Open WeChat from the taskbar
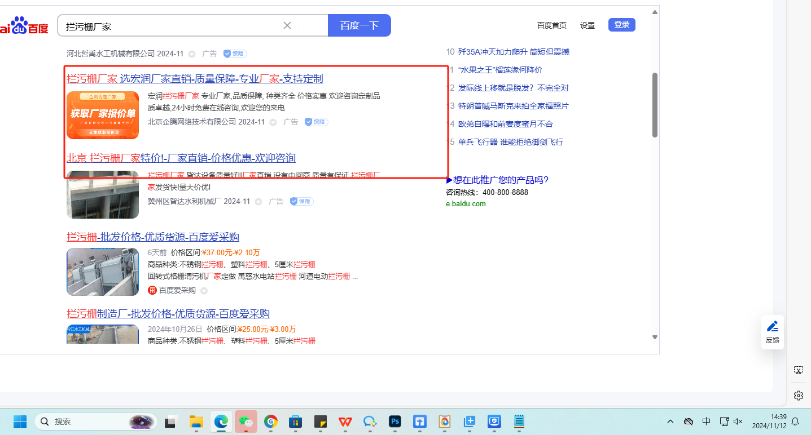The height and width of the screenshot is (435, 811). [x=246, y=421]
